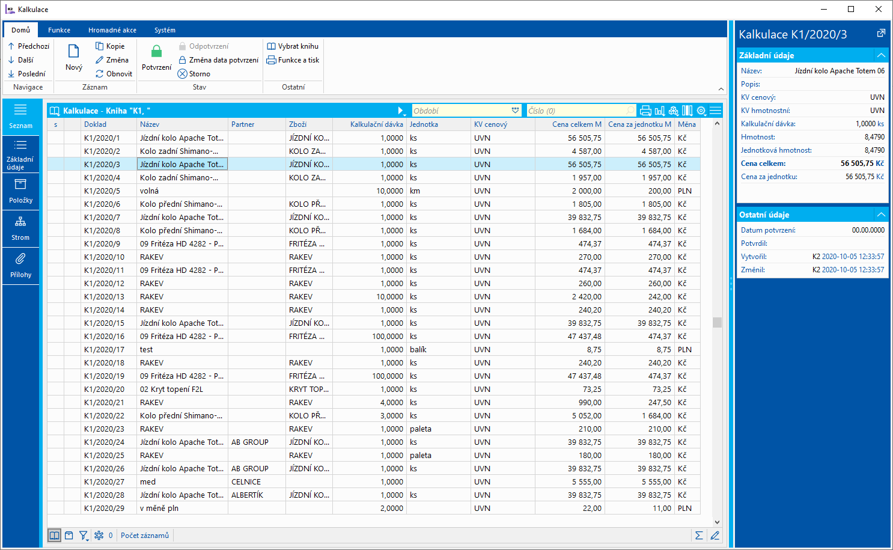The image size is (893, 550).
Task: Open the Strom tree view
Action: tap(20, 228)
